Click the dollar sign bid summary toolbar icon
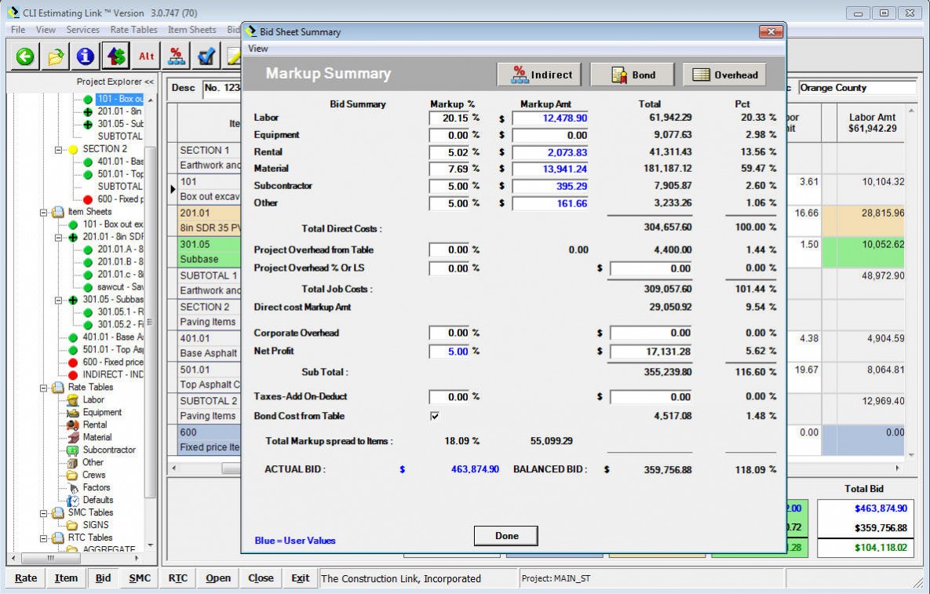 pyautogui.click(x=115, y=56)
